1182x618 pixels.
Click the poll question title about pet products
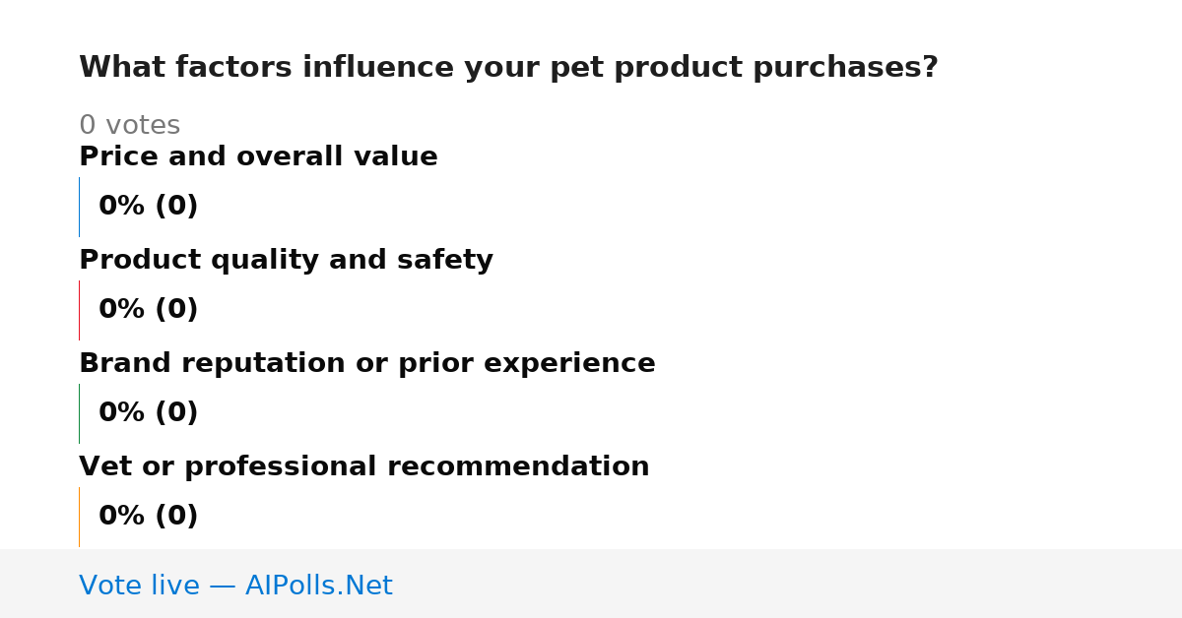pos(508,68)
